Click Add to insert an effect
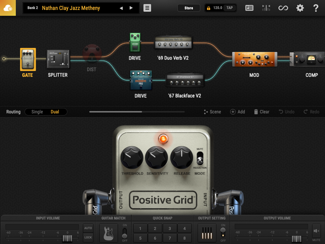 coord(237,112)
